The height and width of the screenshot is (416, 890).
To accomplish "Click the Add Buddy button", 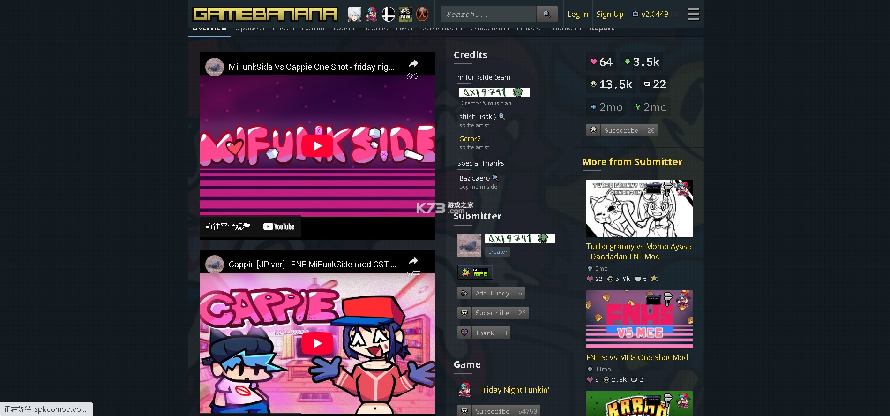I will coord(492,293).
